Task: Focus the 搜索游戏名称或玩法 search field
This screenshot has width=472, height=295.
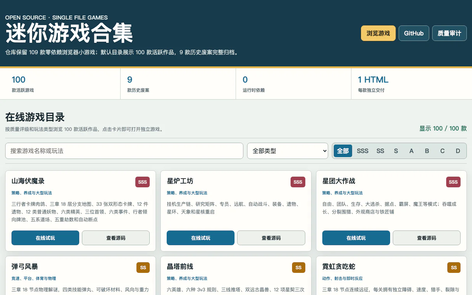Action: pos(124,151)
